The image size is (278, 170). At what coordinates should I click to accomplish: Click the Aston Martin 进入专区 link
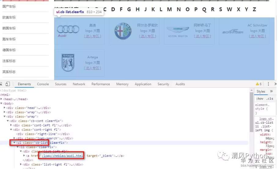(203, 36)
